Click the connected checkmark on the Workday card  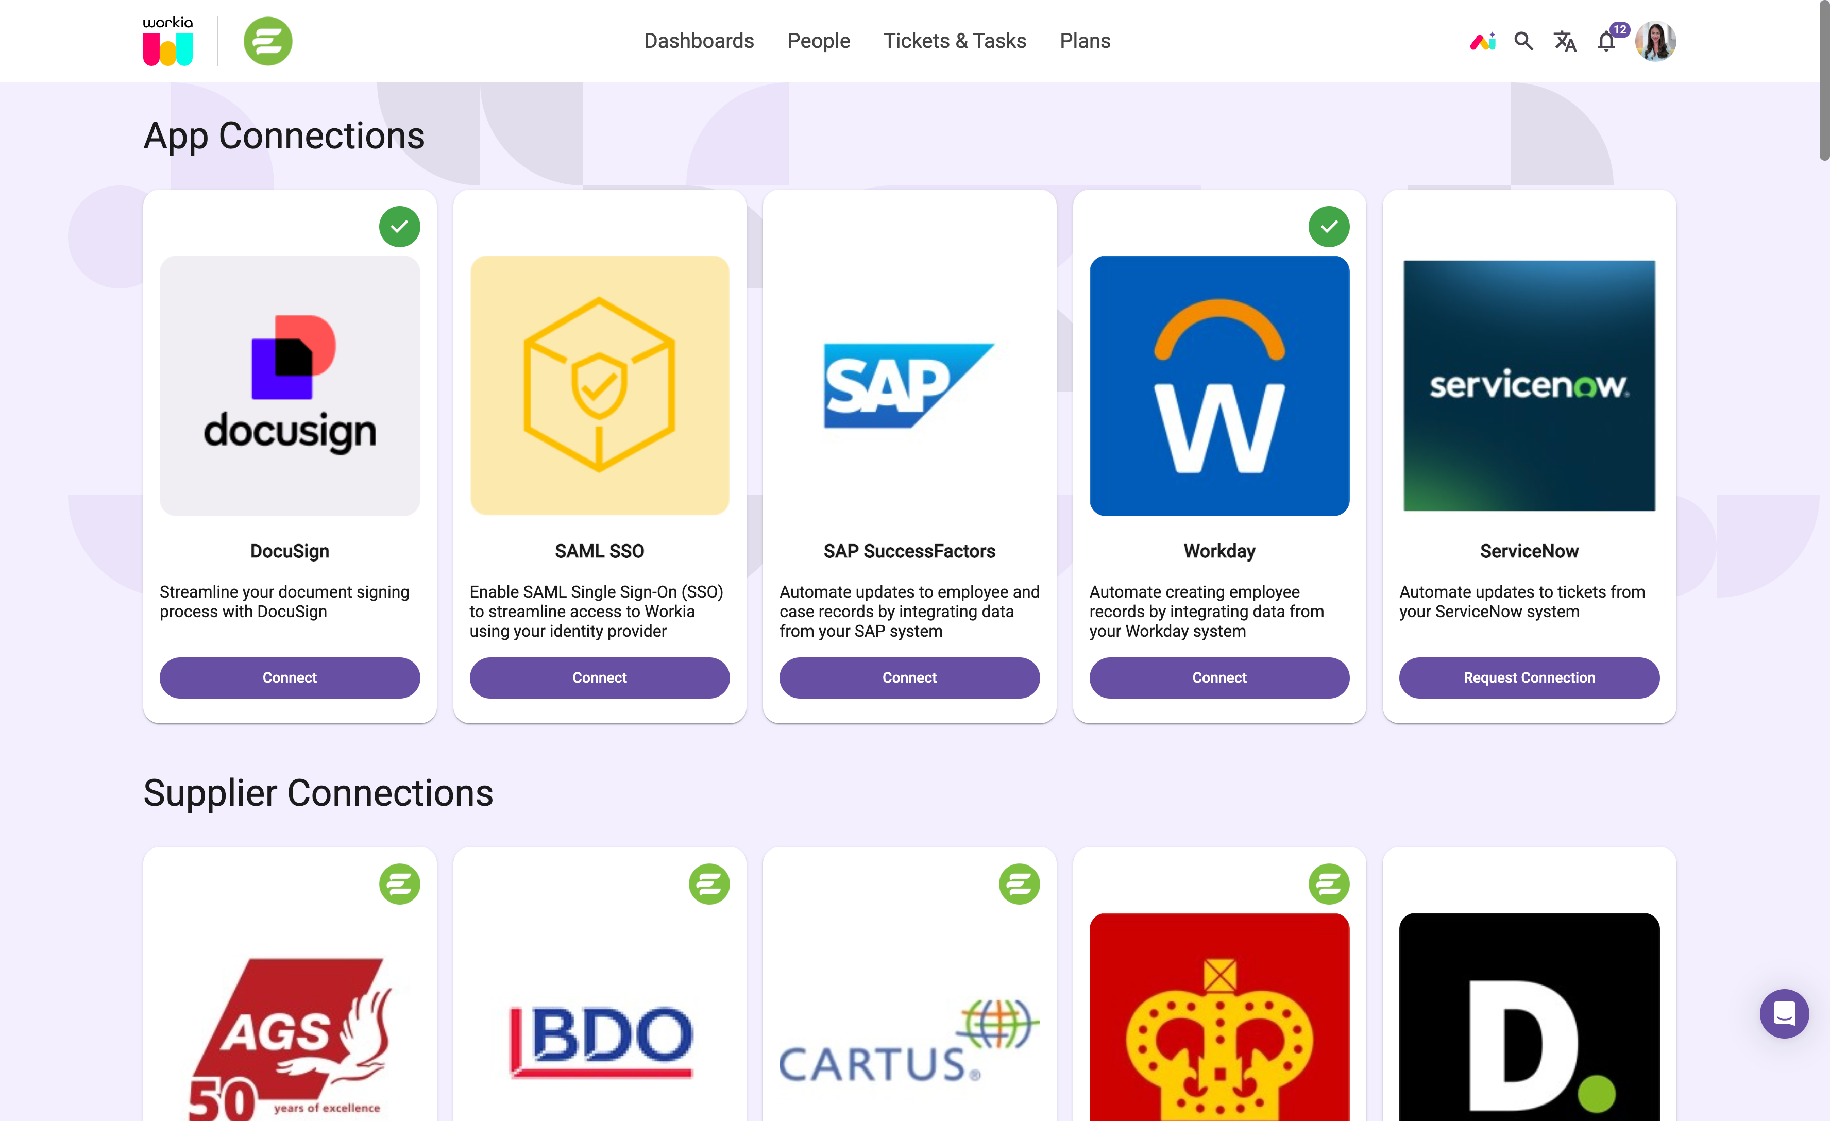click(x=1329, y=227)
